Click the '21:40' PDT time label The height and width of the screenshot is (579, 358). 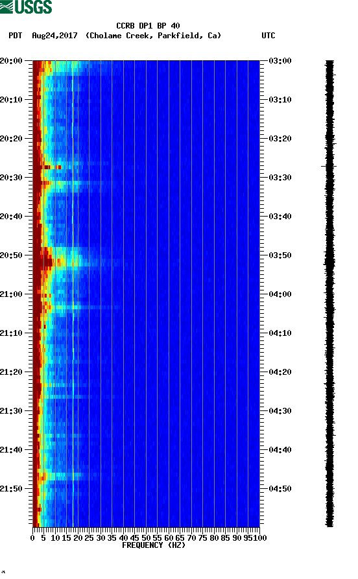click(x=11, y=450)
